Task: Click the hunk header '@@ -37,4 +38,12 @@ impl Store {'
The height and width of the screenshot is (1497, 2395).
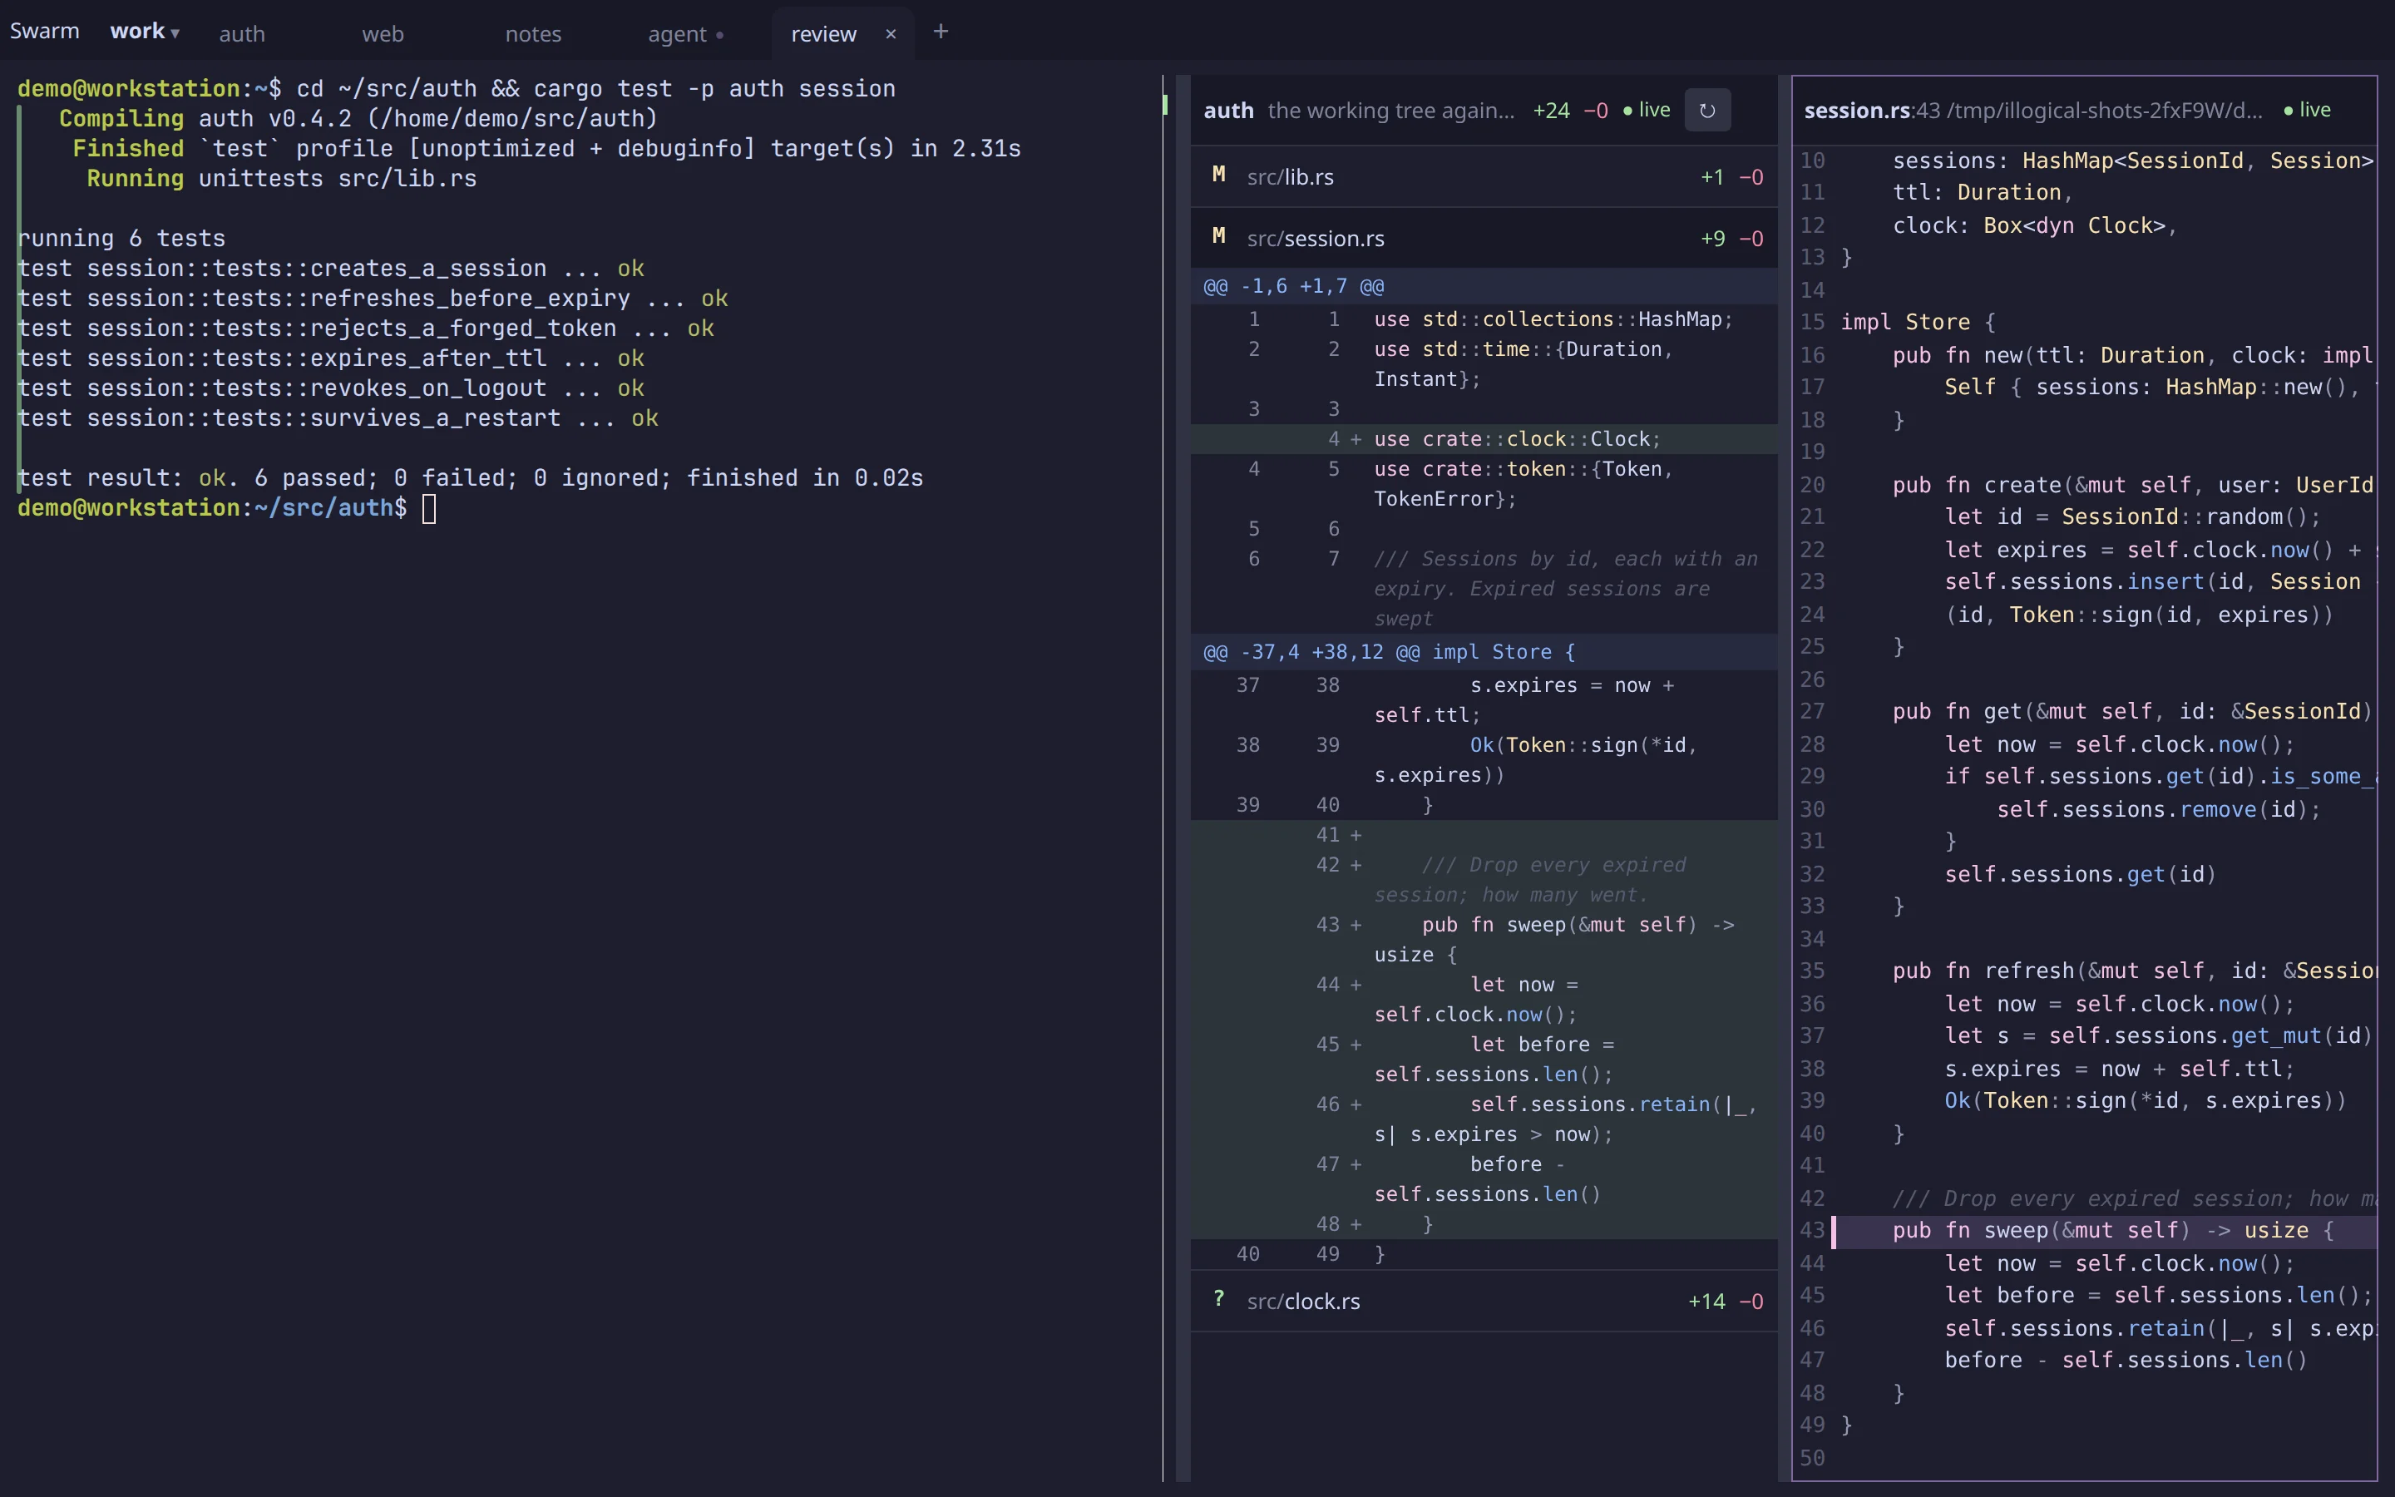Action: [1484, 651]
